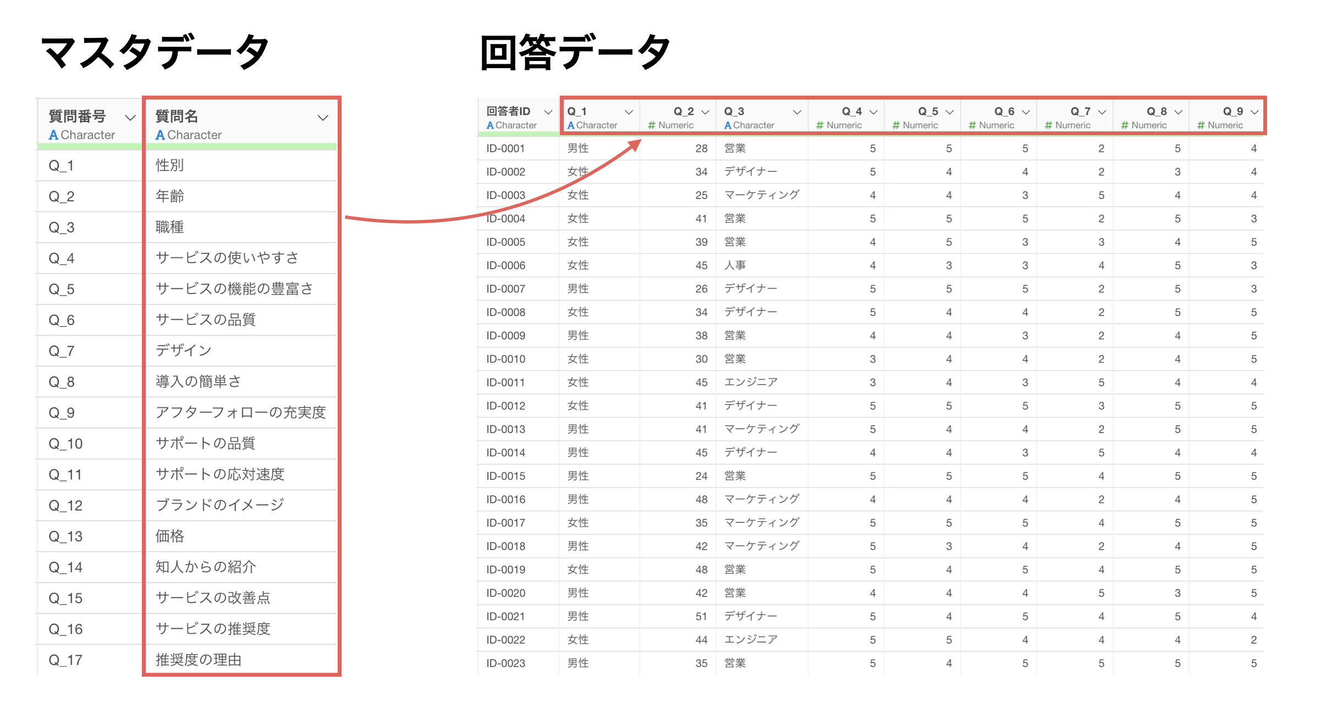The width and height of the screenshot is (1321, 708).
Task: Click the Character type icon under 質問番号
Action: point(53,135)
